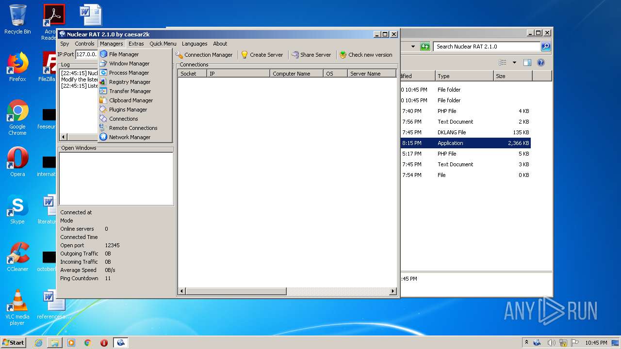Sort Explorer files by Type column
Image resolution: width=621 pixels, height=349 pixels.
(x=464, y=76)
